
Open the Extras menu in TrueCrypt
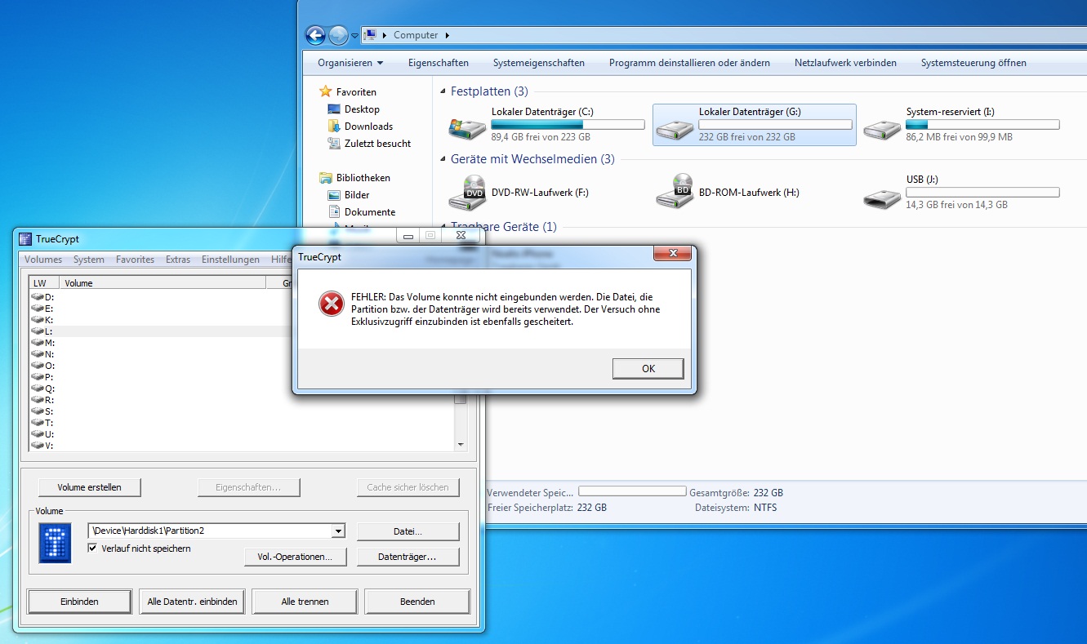pyautogui.click(x=178, y=260)
